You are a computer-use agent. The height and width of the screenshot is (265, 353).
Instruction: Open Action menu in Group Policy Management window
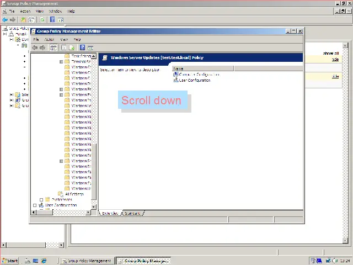[25, 11]
